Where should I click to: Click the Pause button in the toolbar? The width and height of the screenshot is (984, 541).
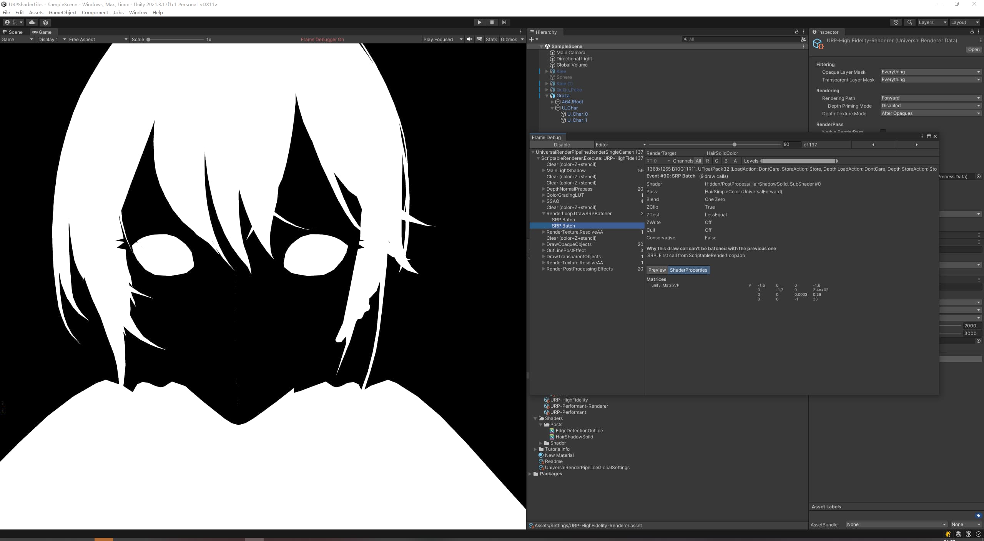492,22
